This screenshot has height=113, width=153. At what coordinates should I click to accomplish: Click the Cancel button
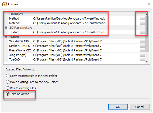[x=140, y=107]
